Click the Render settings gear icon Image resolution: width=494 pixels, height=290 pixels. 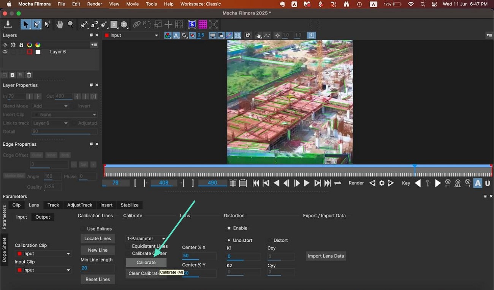pyautogui.click(x=382, y=183)
